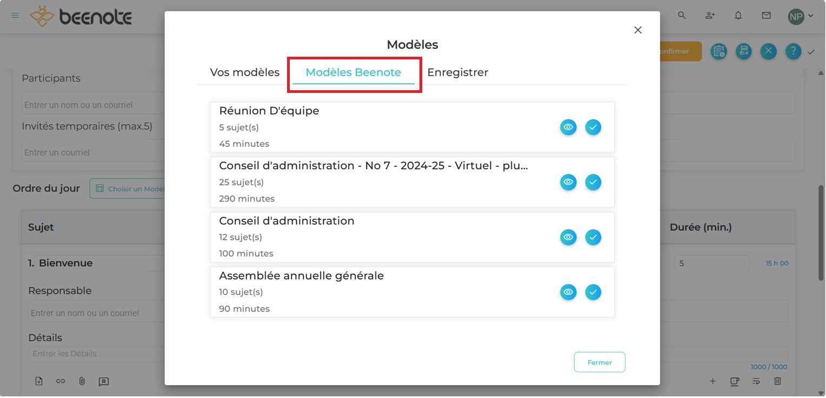The image size is (826, 398).
Task: Click the search magnifier icon
Action: point(682,16)
